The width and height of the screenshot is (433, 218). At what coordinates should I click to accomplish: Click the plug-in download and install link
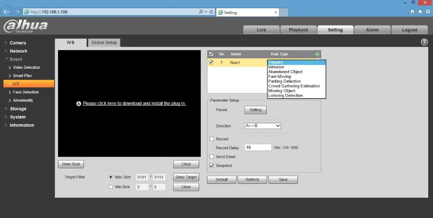(134, 103)
